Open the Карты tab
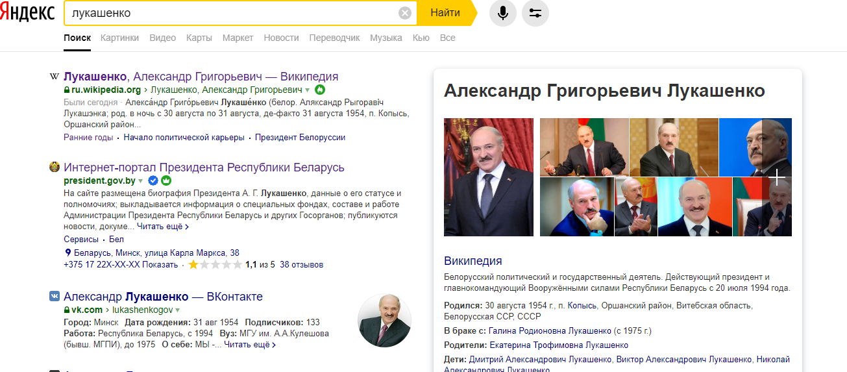This screenshot has width=847, height=372. tap(199, 38)
